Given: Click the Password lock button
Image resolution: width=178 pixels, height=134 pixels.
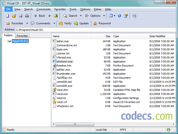Looking at the screenshot, I should tap(102, 23).
